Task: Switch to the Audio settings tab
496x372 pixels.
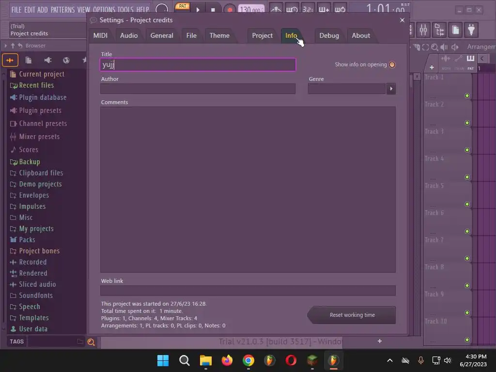Action: (129, 35)
